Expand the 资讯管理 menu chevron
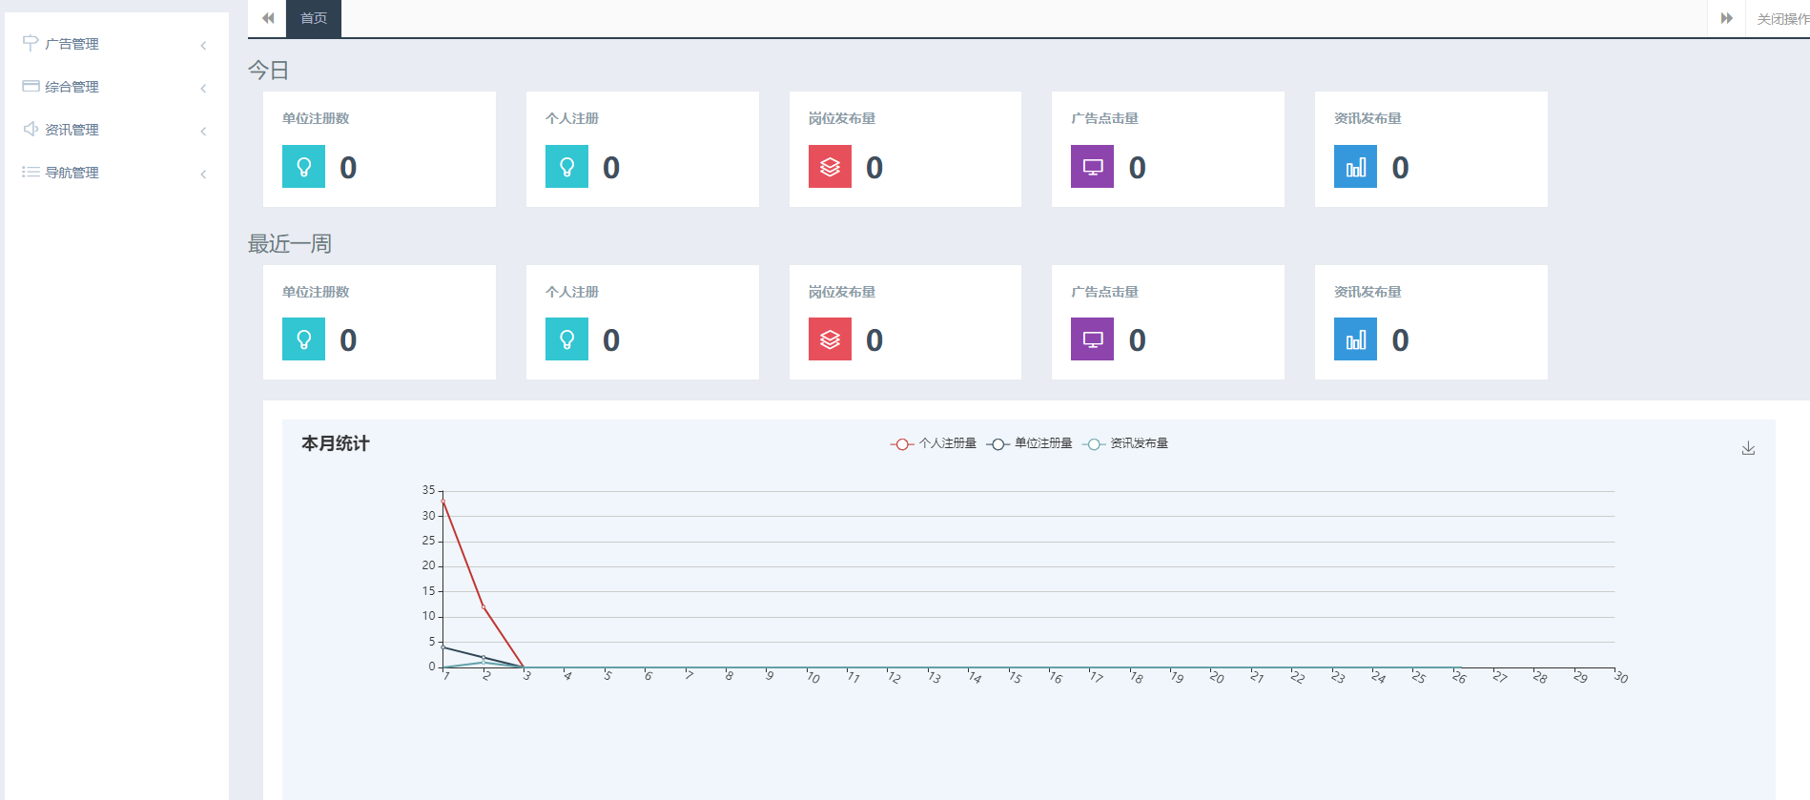This screenshot has width=1810, height=800. (x=203, y=131)
